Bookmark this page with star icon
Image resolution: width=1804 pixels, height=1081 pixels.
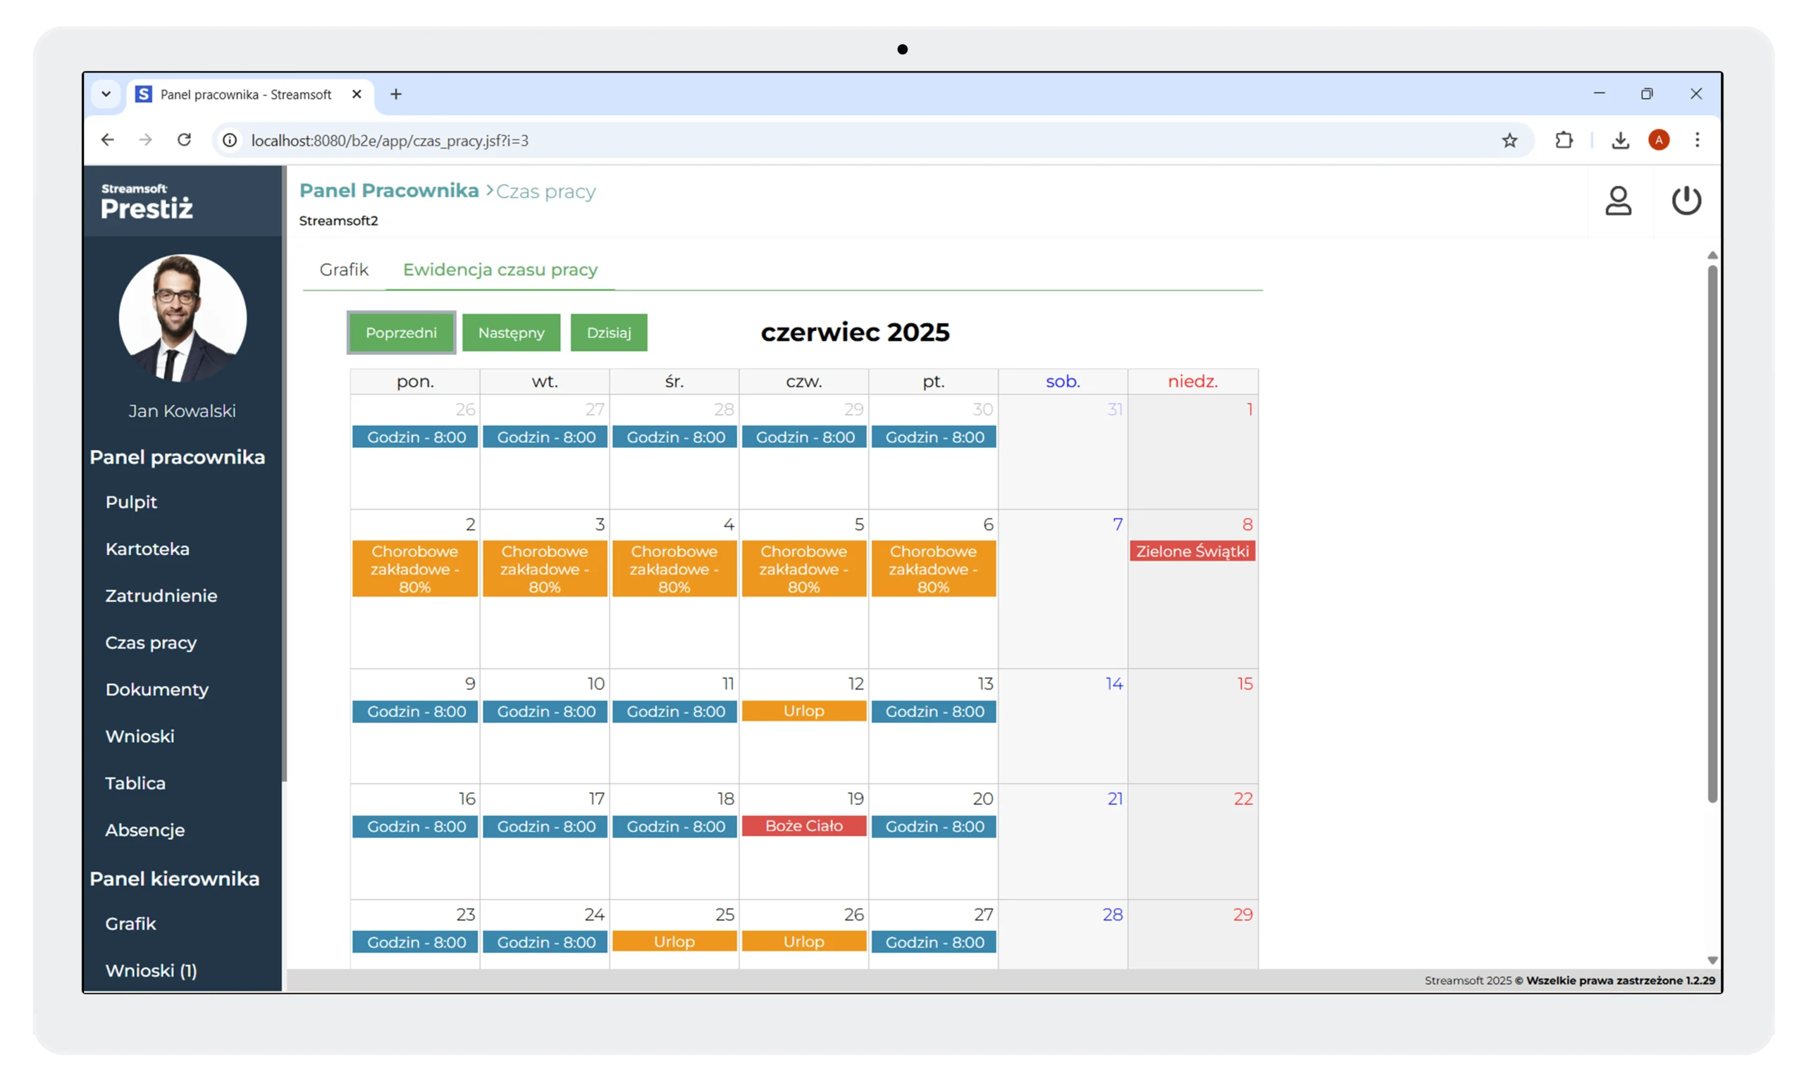tap(1509, 140)
